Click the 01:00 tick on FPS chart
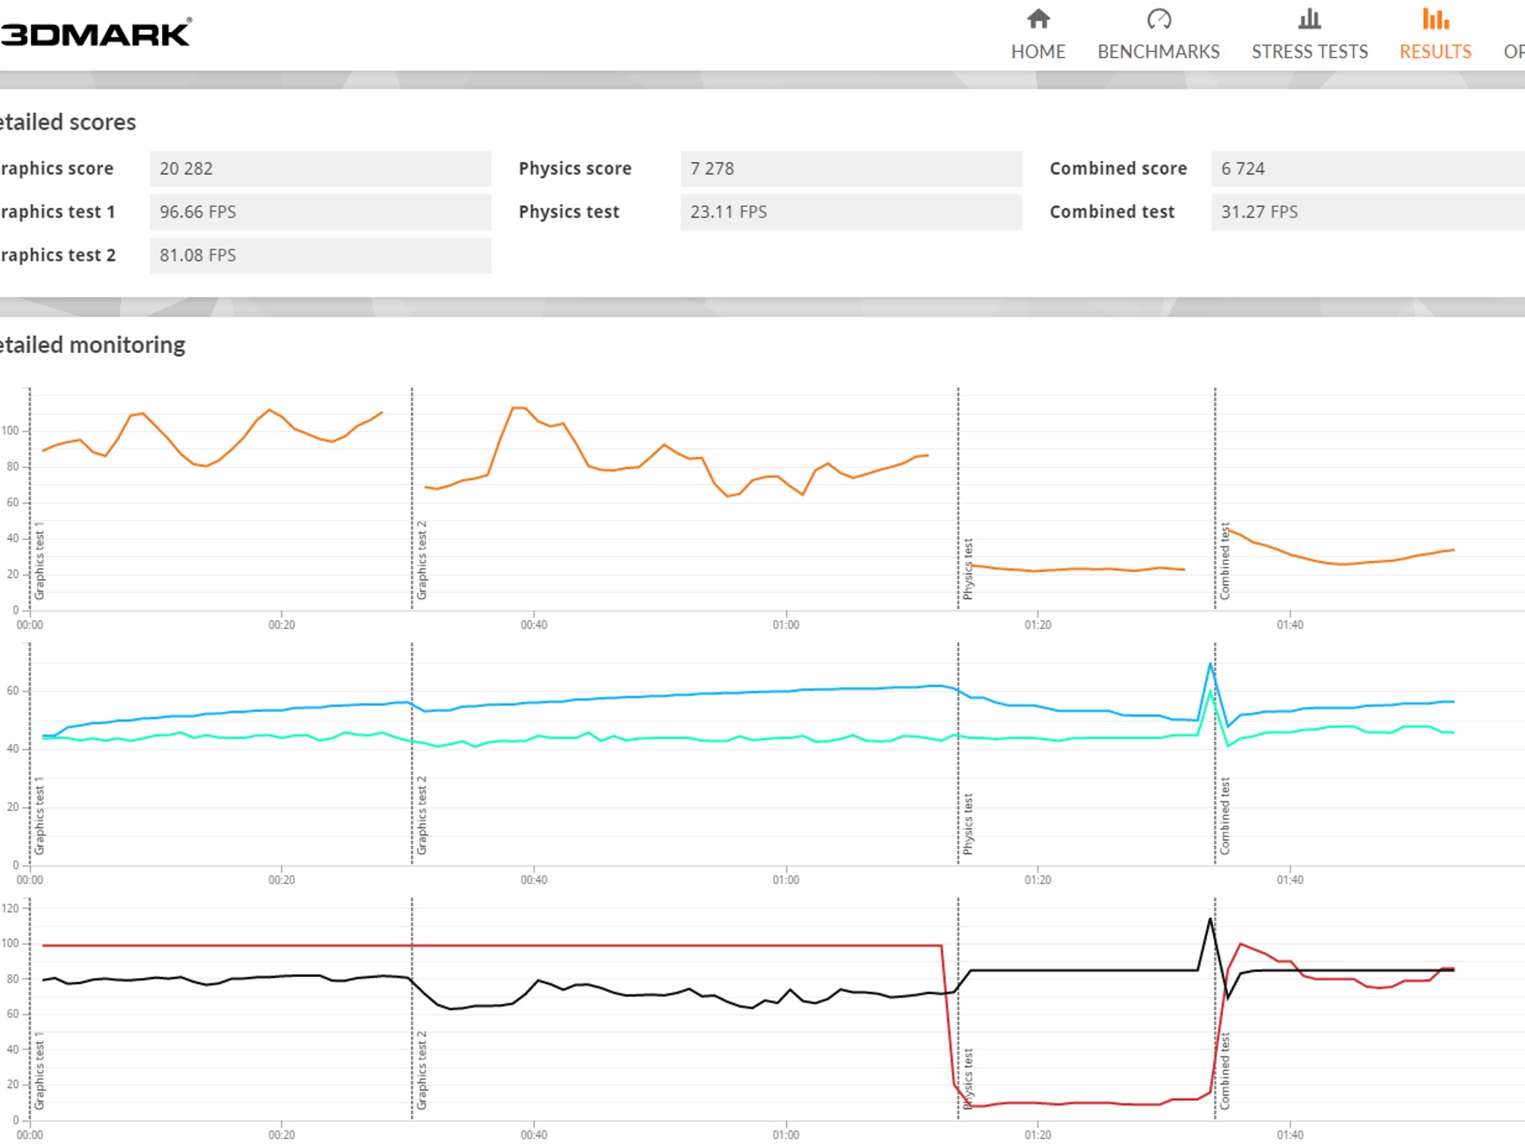Image resolution: width=1525 pixels, height=1144 pixels. [x=786, y=624]
